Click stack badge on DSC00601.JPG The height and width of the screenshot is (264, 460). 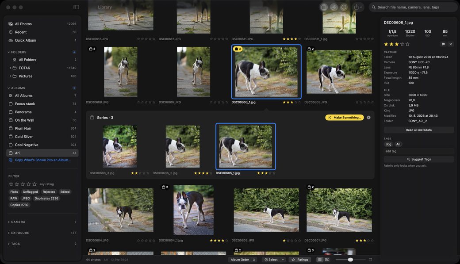[310, 187]
